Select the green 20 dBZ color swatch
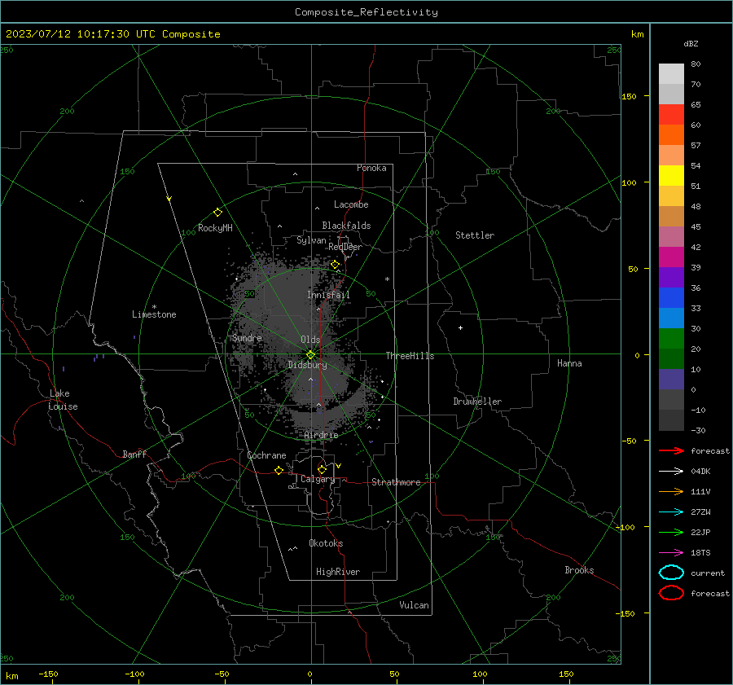 click(671, 339)
